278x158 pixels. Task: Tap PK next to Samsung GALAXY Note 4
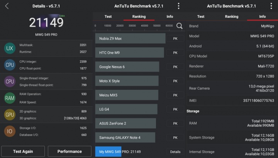click(x=175, y=138)
